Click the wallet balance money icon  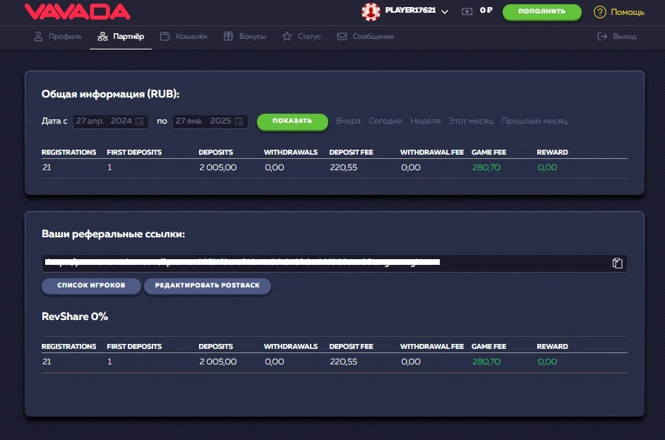tap(467, 11)
